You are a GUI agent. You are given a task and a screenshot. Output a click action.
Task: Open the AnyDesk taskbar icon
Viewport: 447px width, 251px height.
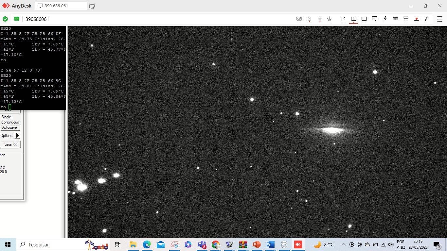click(298, 244)
